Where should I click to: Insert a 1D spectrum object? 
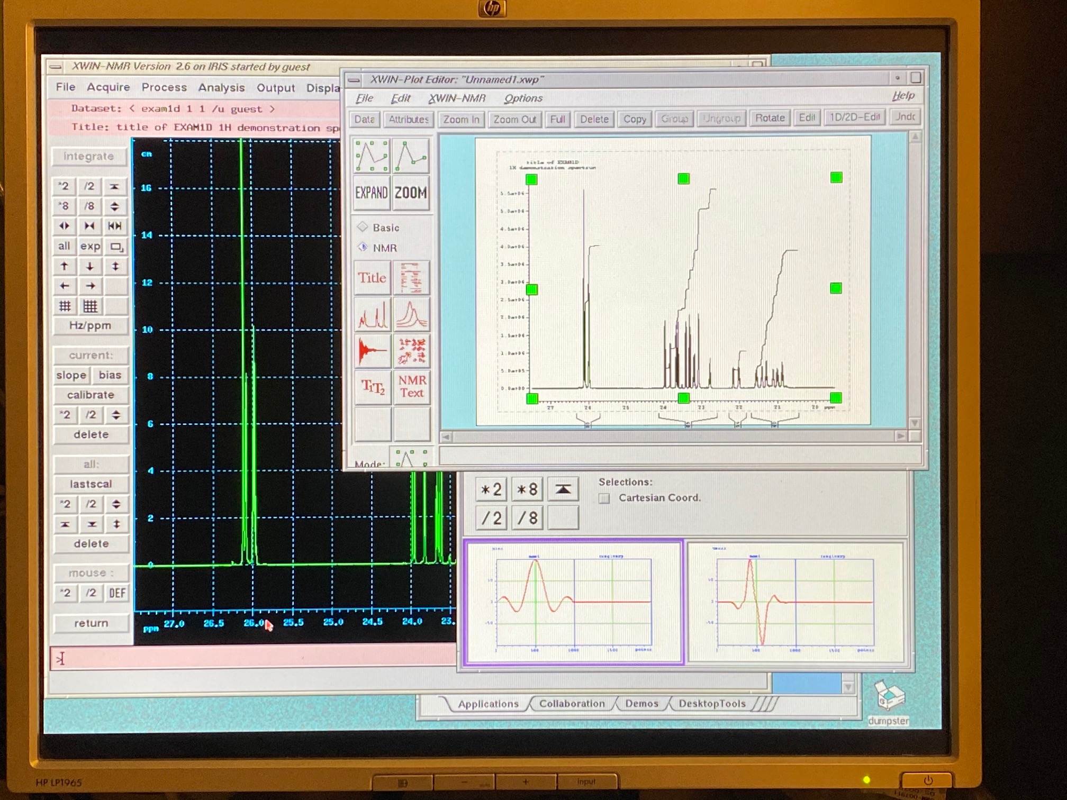click(x=372, y=314)
